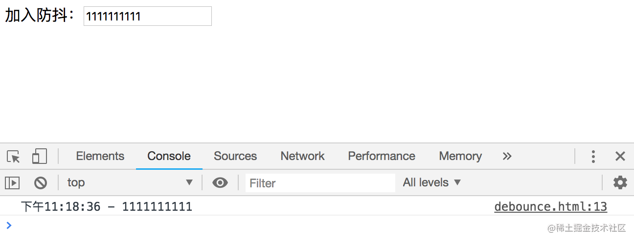Click the console Filter input field
The image size is (634, 241).
coord(320,183)
